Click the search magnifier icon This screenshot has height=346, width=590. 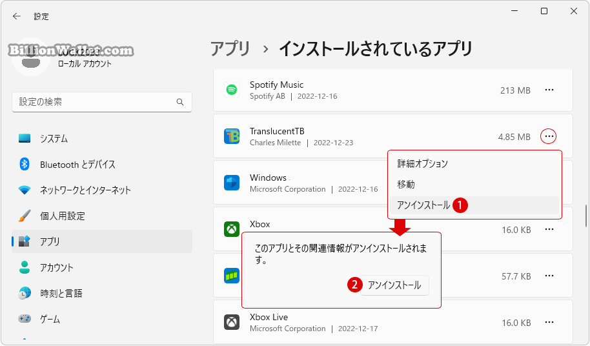pyautogui.click(x=180, y=102)
